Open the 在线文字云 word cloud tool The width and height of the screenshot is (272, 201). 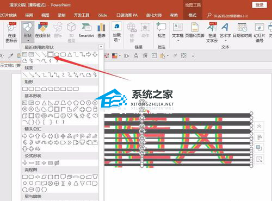tap(212, 32)
